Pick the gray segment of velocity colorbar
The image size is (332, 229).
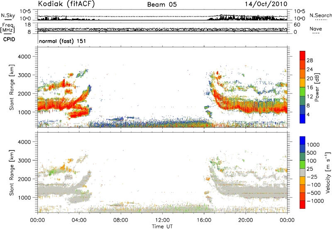(303, 172)
